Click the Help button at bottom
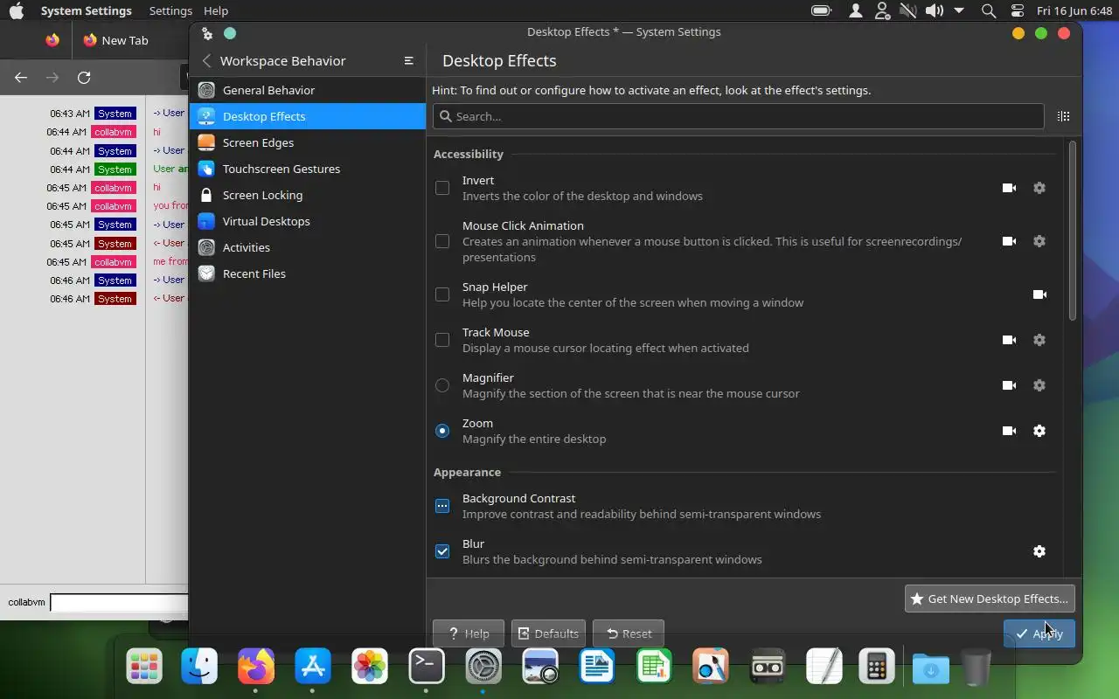The height and width of the screenshot is (699, 1119). [x=469, y=633]
